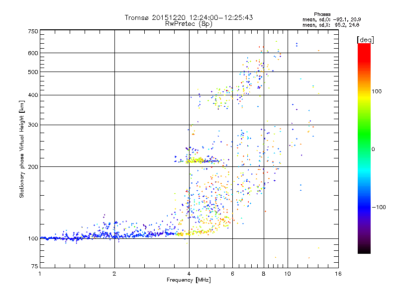Click the '2' frequency tick label
Screen dimensions: 398x298
point(114,274)
